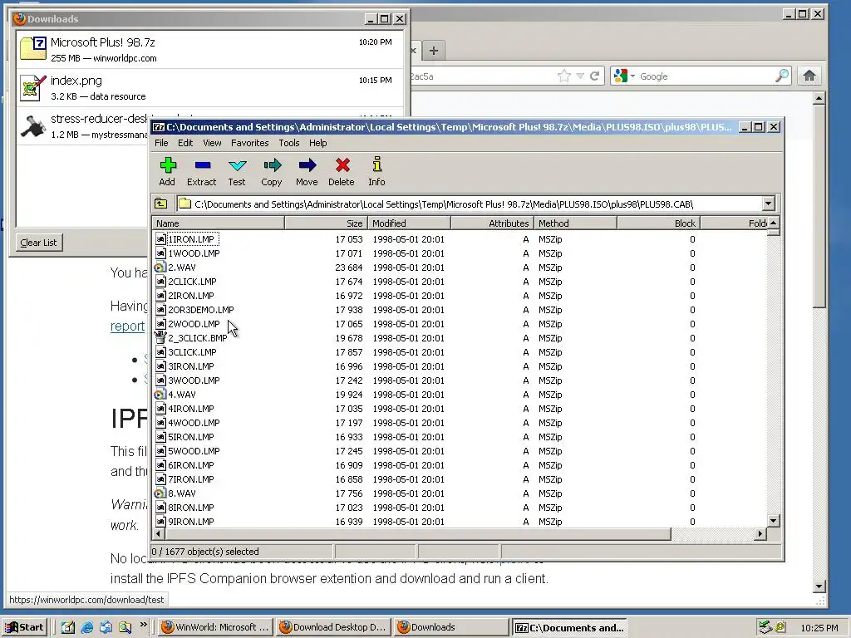Viewport: 851px width, 638px height.
Task: Click the Microsoft Plus! 98.7z download icon
Action: click(x=32, y=48)
